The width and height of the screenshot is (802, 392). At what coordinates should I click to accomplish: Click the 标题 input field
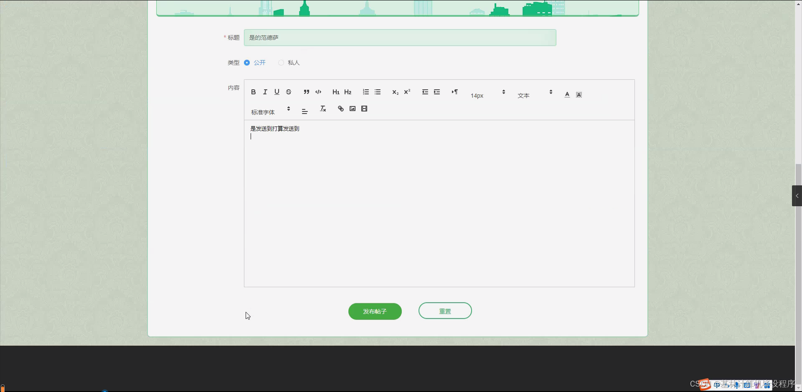400,38
